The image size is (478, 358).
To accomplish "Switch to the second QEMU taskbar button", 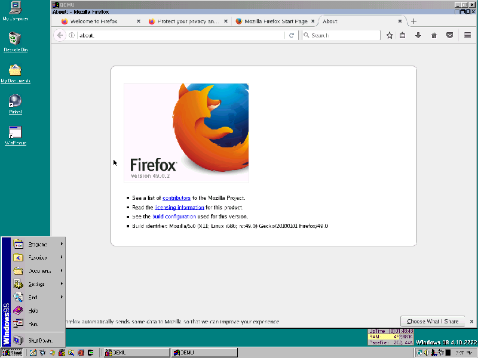I will [x=204, y=353].
